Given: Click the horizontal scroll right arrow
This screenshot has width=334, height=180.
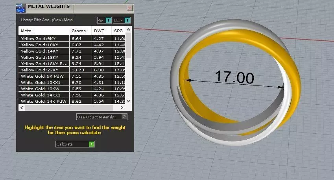Looking at the screenshot, I should tap(122, 107).
